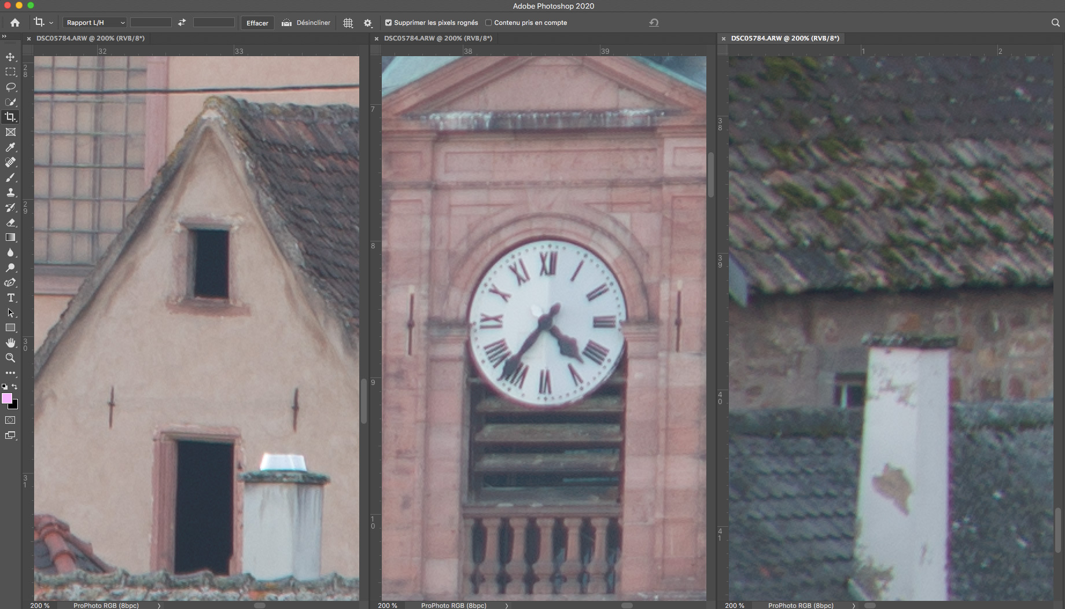The image size is (1065, 609).
Task: Select the Eyedropper tool
Action: 10,147
